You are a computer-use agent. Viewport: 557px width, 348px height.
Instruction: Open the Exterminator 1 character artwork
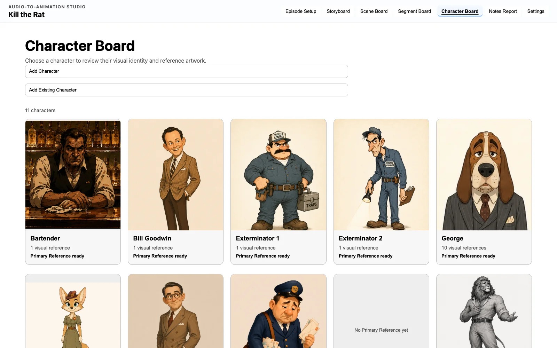[278, 175]
